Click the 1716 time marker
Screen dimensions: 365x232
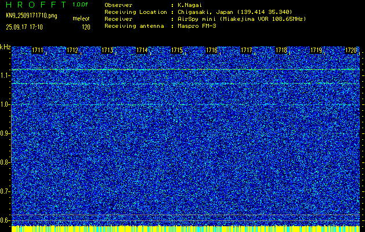click(212, 50)
